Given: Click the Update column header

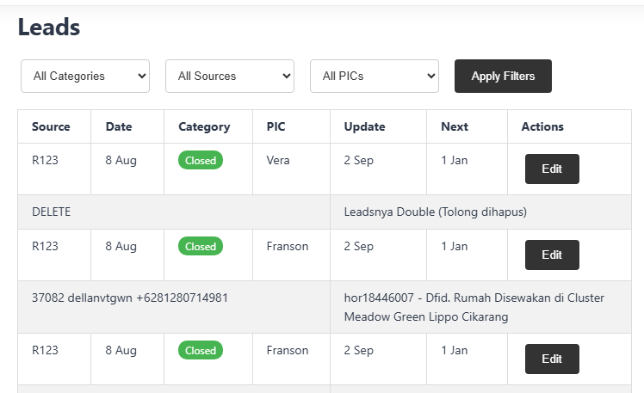Looking at the screenshot, I should click(x=364, y=126).
